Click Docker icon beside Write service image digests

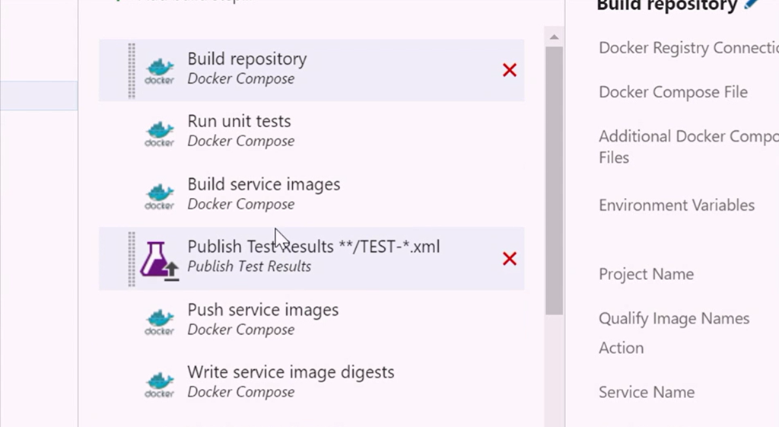(160, 384)
